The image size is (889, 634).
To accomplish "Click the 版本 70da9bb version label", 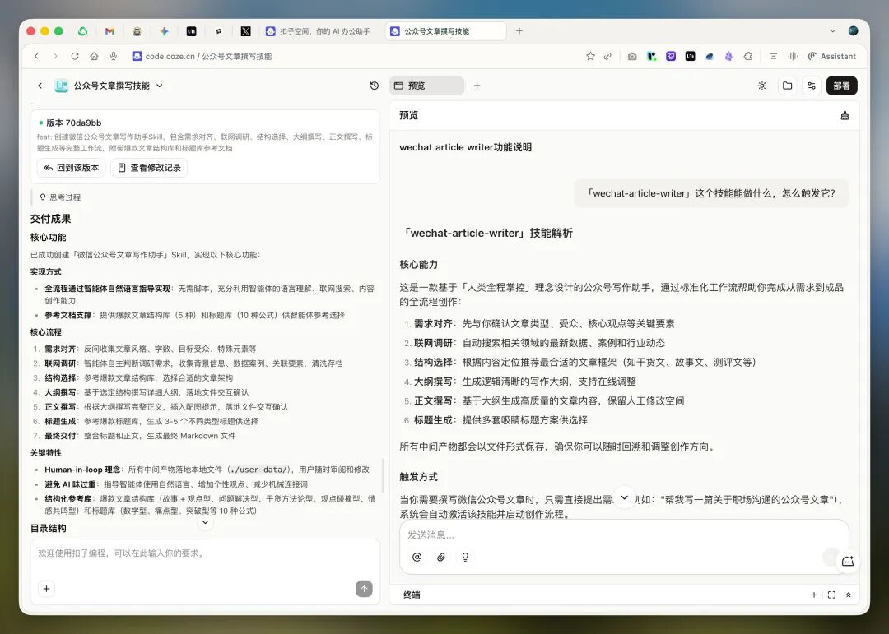I will [73, 123].
